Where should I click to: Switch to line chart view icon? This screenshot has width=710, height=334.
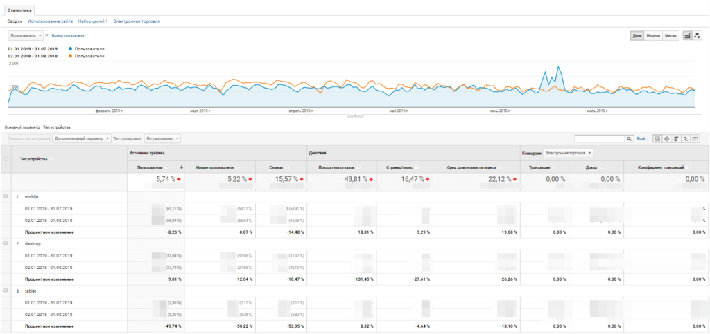point(687,35)
